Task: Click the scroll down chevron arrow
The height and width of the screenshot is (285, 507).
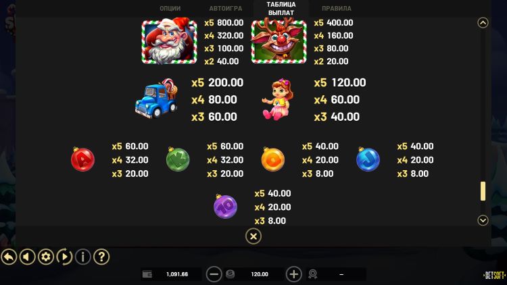Action: (483, 220)
